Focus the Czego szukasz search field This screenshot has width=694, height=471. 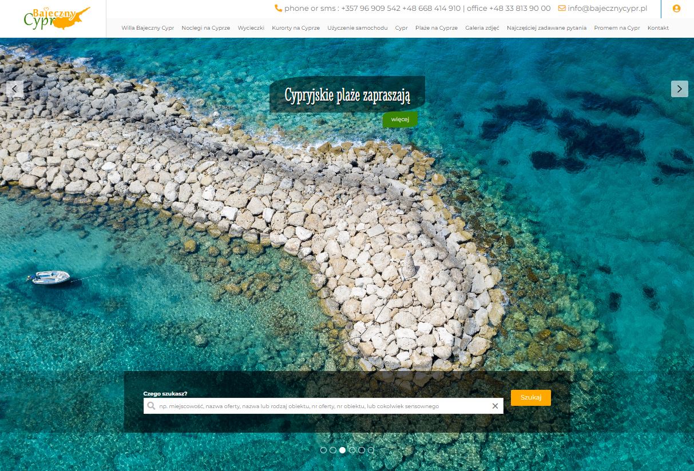point(323,406)
